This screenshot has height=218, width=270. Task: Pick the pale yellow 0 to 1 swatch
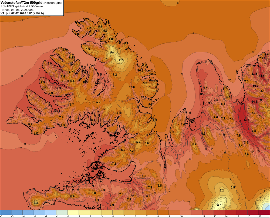tap(73, 213)
